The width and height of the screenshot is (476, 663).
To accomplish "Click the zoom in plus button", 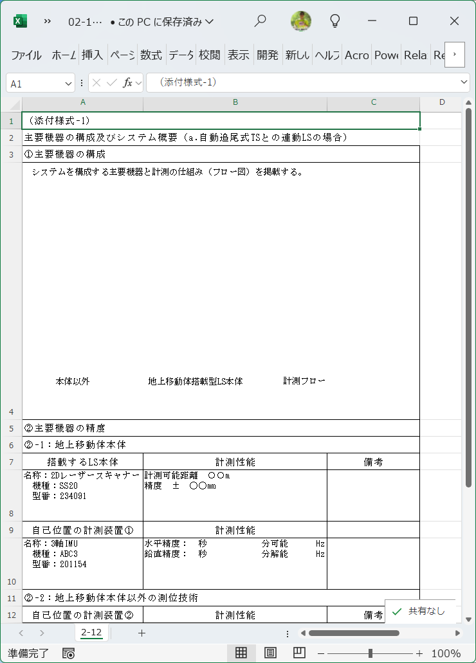I will pos(419,653).
